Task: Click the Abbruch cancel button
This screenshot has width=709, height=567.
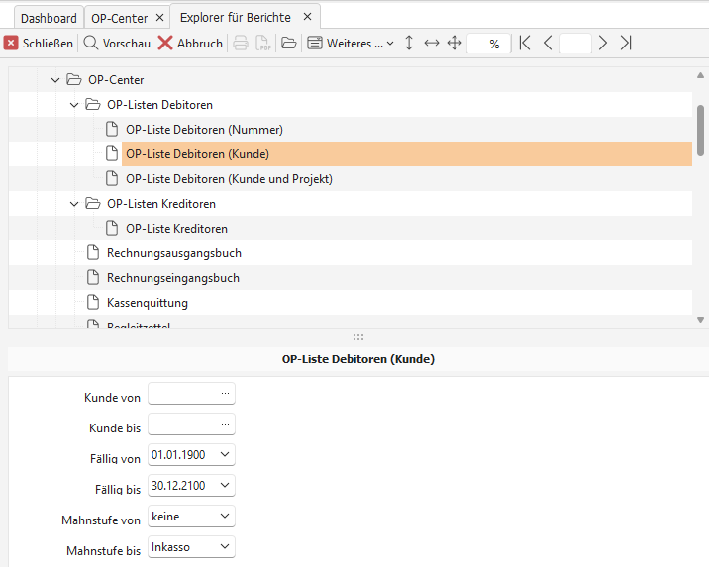Action: [190, 43]
